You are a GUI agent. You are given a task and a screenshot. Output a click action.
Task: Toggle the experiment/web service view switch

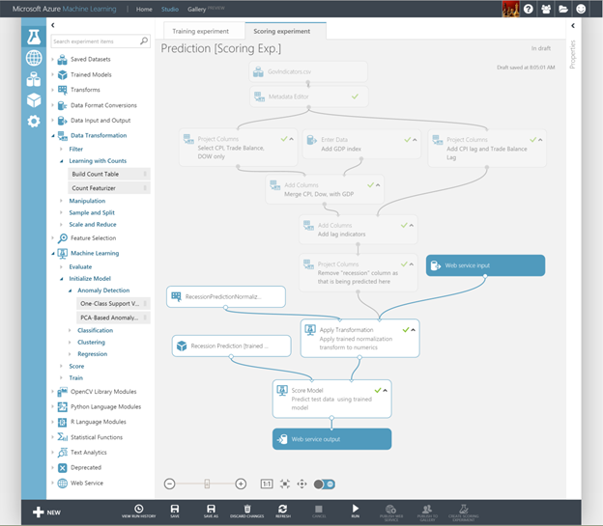tap(325, 484)
